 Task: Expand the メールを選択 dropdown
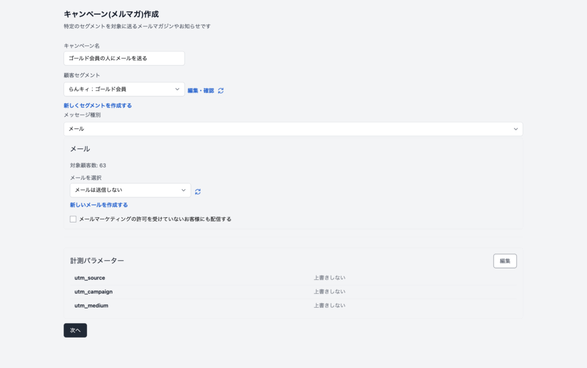129,190
